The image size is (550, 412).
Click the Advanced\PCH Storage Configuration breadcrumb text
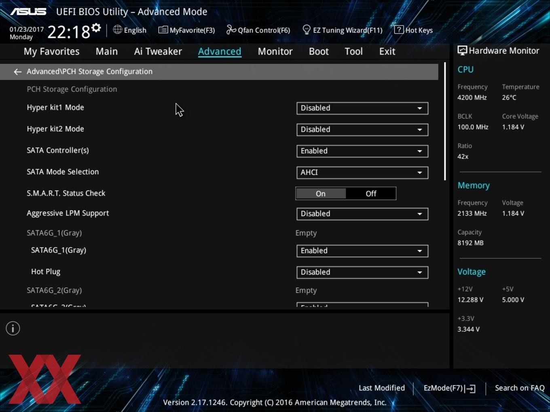coord(90,71)
